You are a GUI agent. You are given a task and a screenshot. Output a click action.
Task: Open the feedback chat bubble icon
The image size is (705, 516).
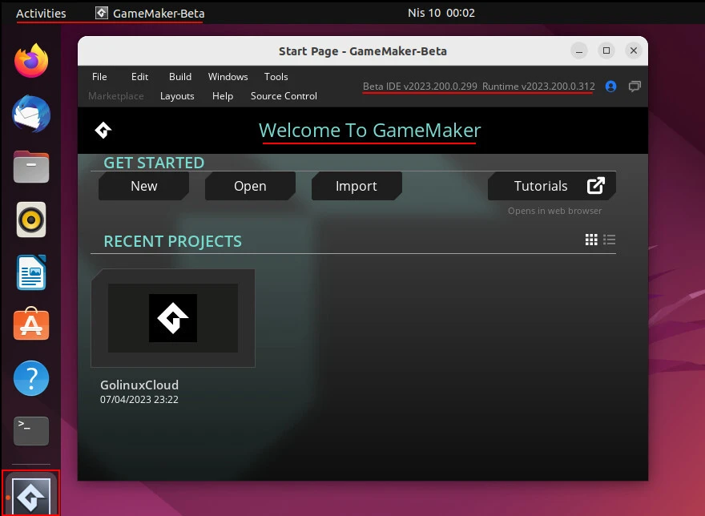(x=634, y=87)
